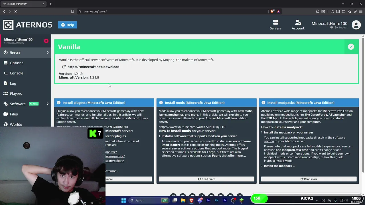
Task: Click the Minecraft Version 1.21.9 text
Action: (x=79, y=77)
